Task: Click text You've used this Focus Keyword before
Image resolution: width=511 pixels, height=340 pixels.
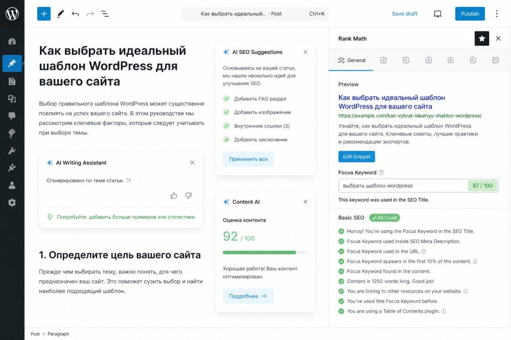Action: (392, 301)
